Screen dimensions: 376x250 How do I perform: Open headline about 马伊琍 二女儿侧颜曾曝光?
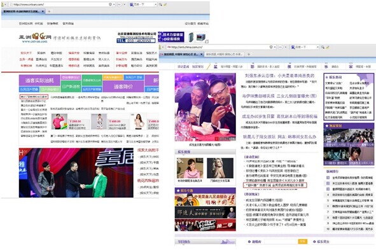[279, 96]
